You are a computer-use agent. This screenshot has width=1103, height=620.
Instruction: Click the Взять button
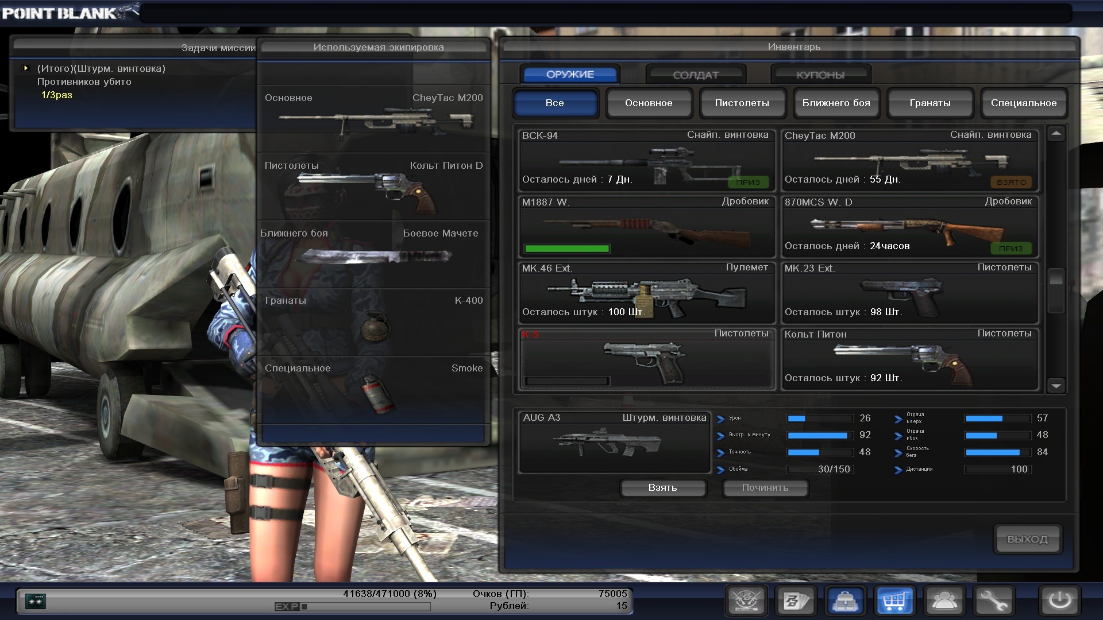[663, 487]
